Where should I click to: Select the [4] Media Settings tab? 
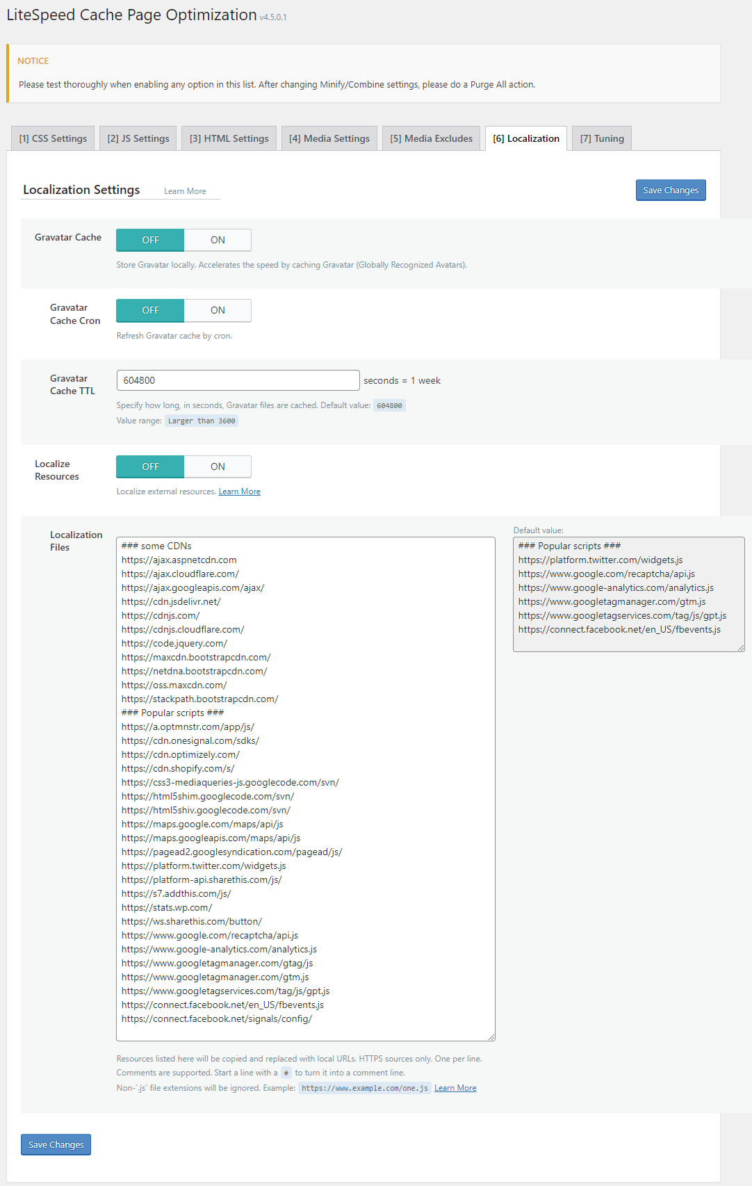pos(329,138)
